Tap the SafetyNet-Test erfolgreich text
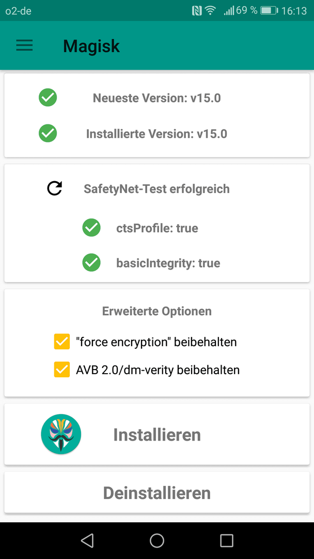The height and width of the screenshot is (559, 314). (x=156, y=188)
